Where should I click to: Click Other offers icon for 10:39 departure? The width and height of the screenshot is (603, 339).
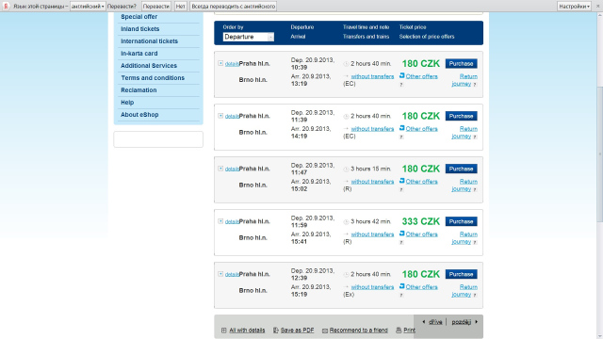pyautogui.click(x=402, y=75)
